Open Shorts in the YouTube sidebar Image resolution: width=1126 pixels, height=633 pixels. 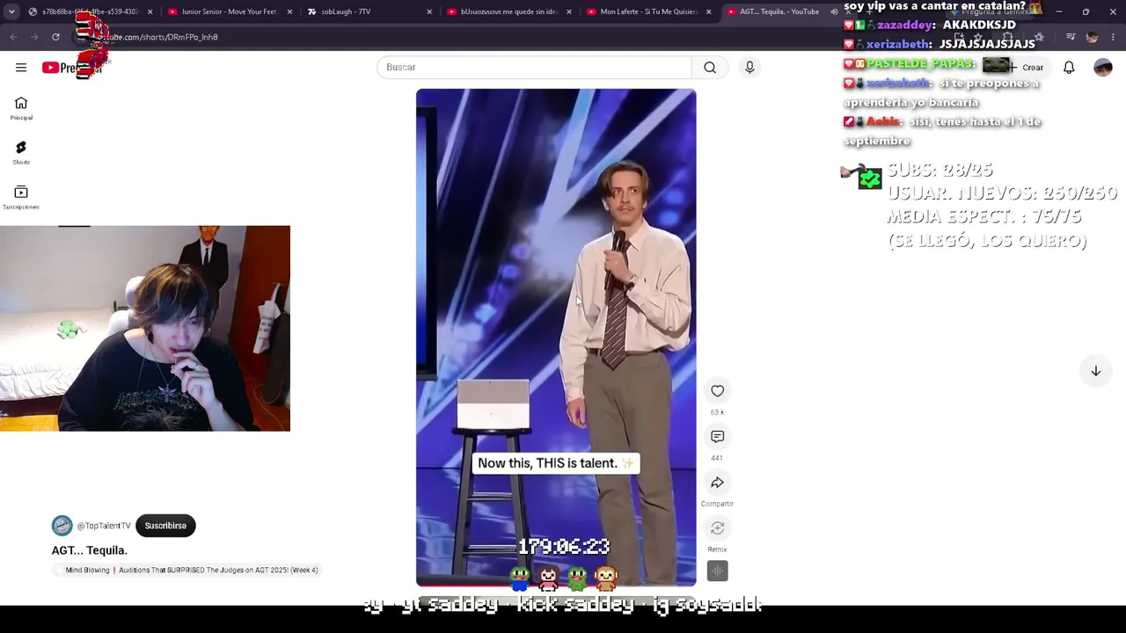(x=21, y=153)
